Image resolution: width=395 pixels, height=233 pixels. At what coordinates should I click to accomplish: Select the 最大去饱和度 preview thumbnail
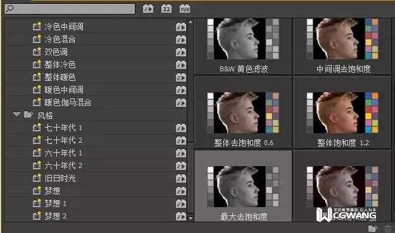243,186
